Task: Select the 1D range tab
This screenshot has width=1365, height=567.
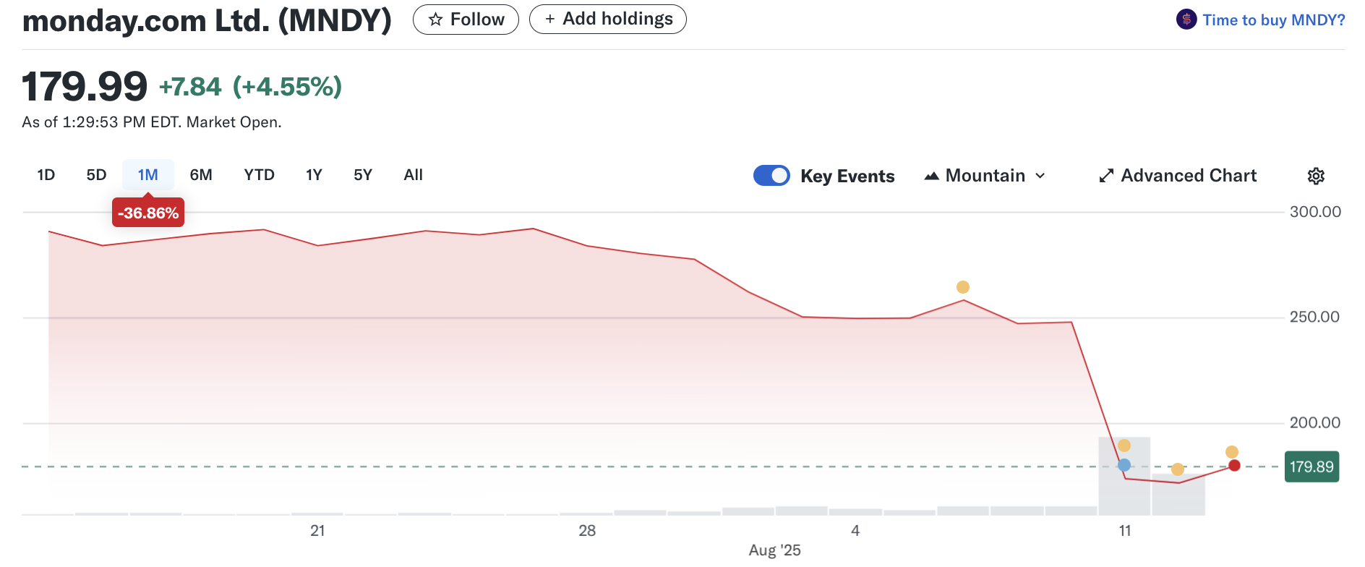Action: 46,175
